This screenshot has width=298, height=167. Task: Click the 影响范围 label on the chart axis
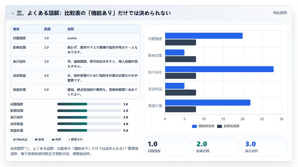point(155,55)
